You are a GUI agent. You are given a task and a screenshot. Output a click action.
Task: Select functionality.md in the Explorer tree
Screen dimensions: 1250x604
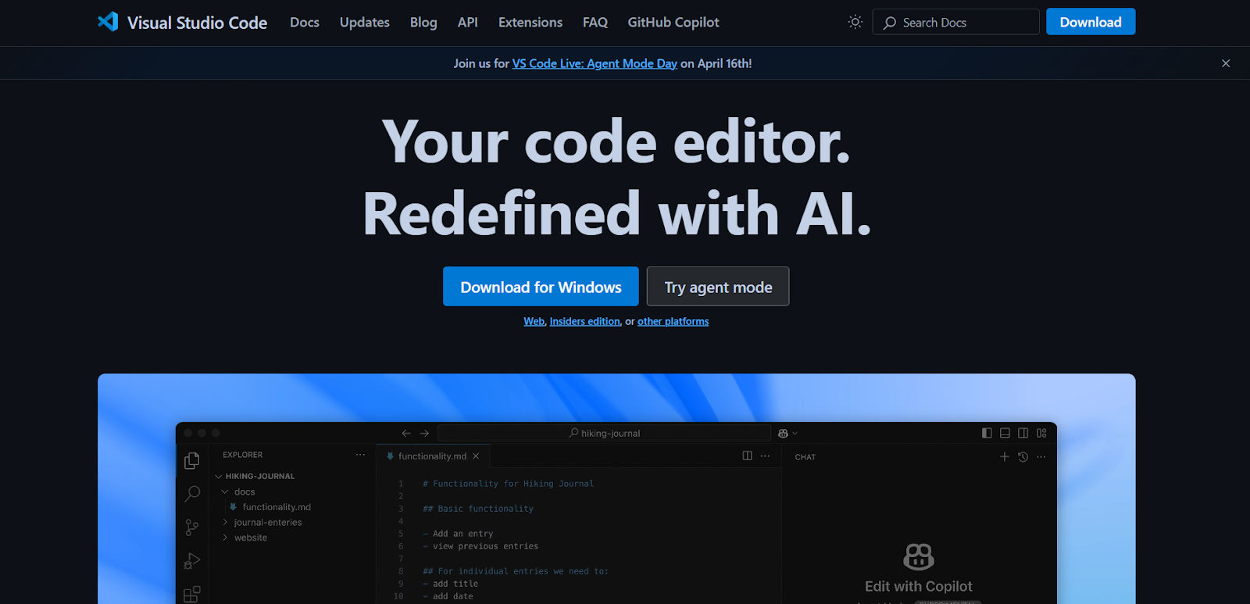click(277, 507)
